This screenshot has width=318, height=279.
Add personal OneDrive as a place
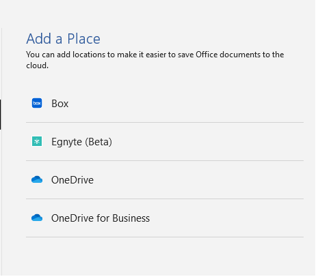[x=165, y=181]
